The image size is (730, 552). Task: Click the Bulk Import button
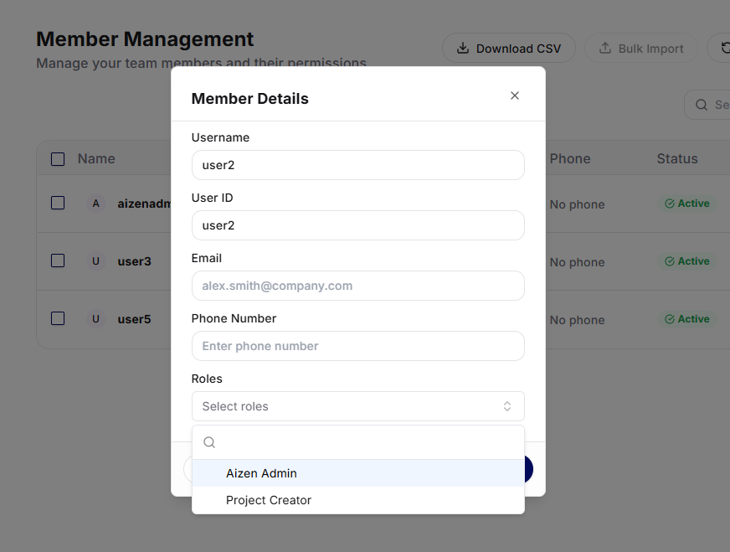pyautogui.click(x=640, y=49)
